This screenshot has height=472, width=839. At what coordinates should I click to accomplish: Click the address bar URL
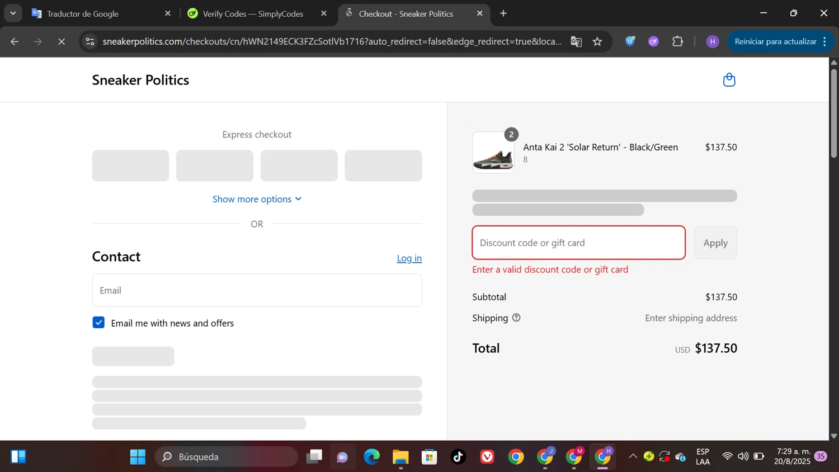332,41
